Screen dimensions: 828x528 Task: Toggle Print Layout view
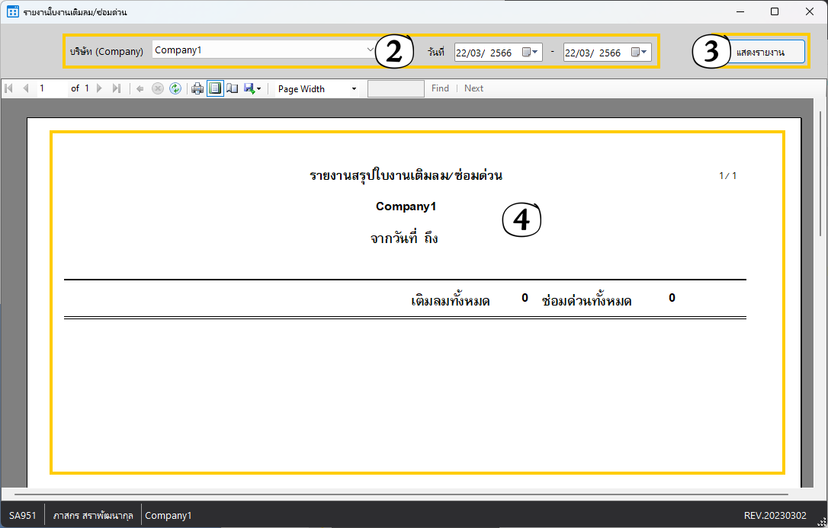pyautogui.click(x=215, y=88)
